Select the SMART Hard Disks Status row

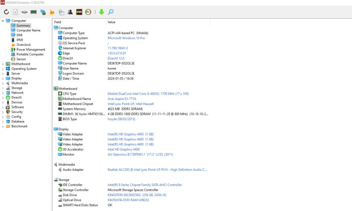[131, 205]
